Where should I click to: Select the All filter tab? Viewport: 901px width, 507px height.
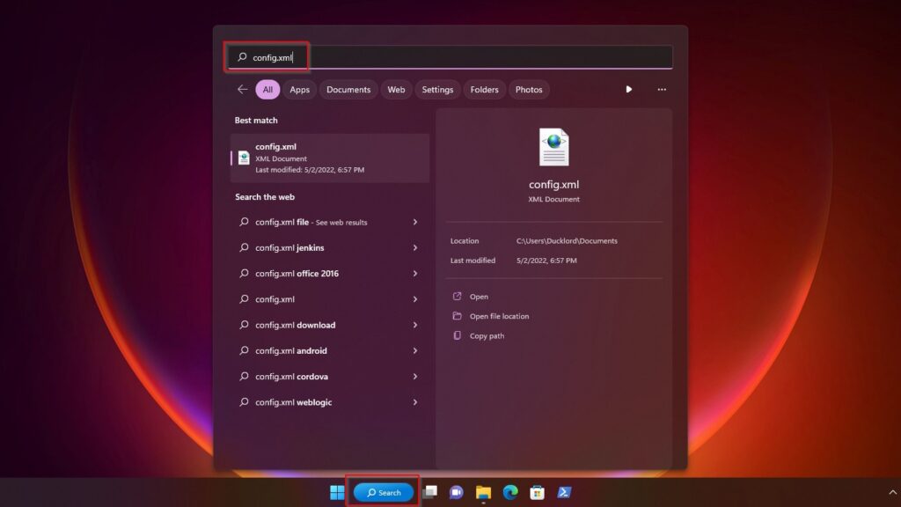267,89
